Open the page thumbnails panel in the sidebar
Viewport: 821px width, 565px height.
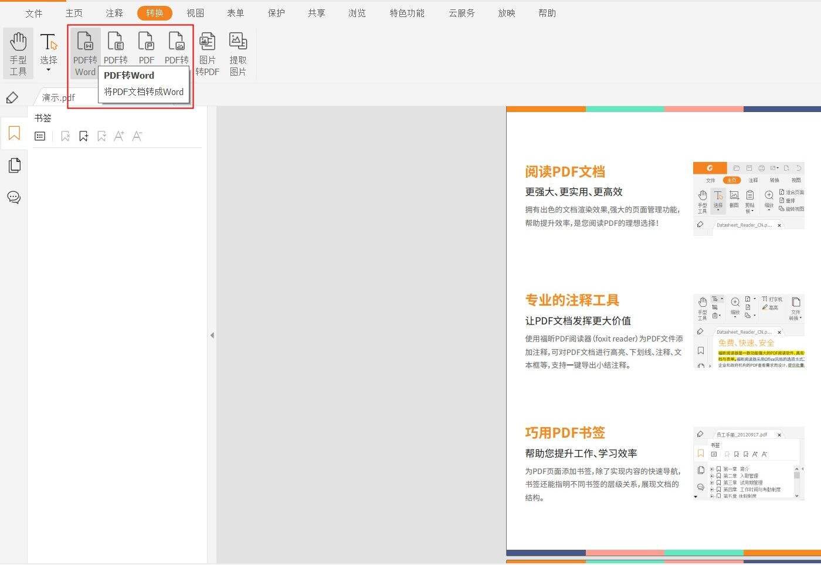click(14, 165)
